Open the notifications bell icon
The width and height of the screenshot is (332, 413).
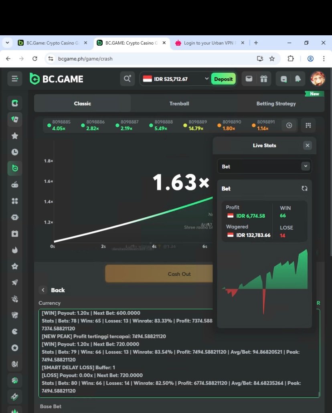pyautogui.click(x=298, y=79)
